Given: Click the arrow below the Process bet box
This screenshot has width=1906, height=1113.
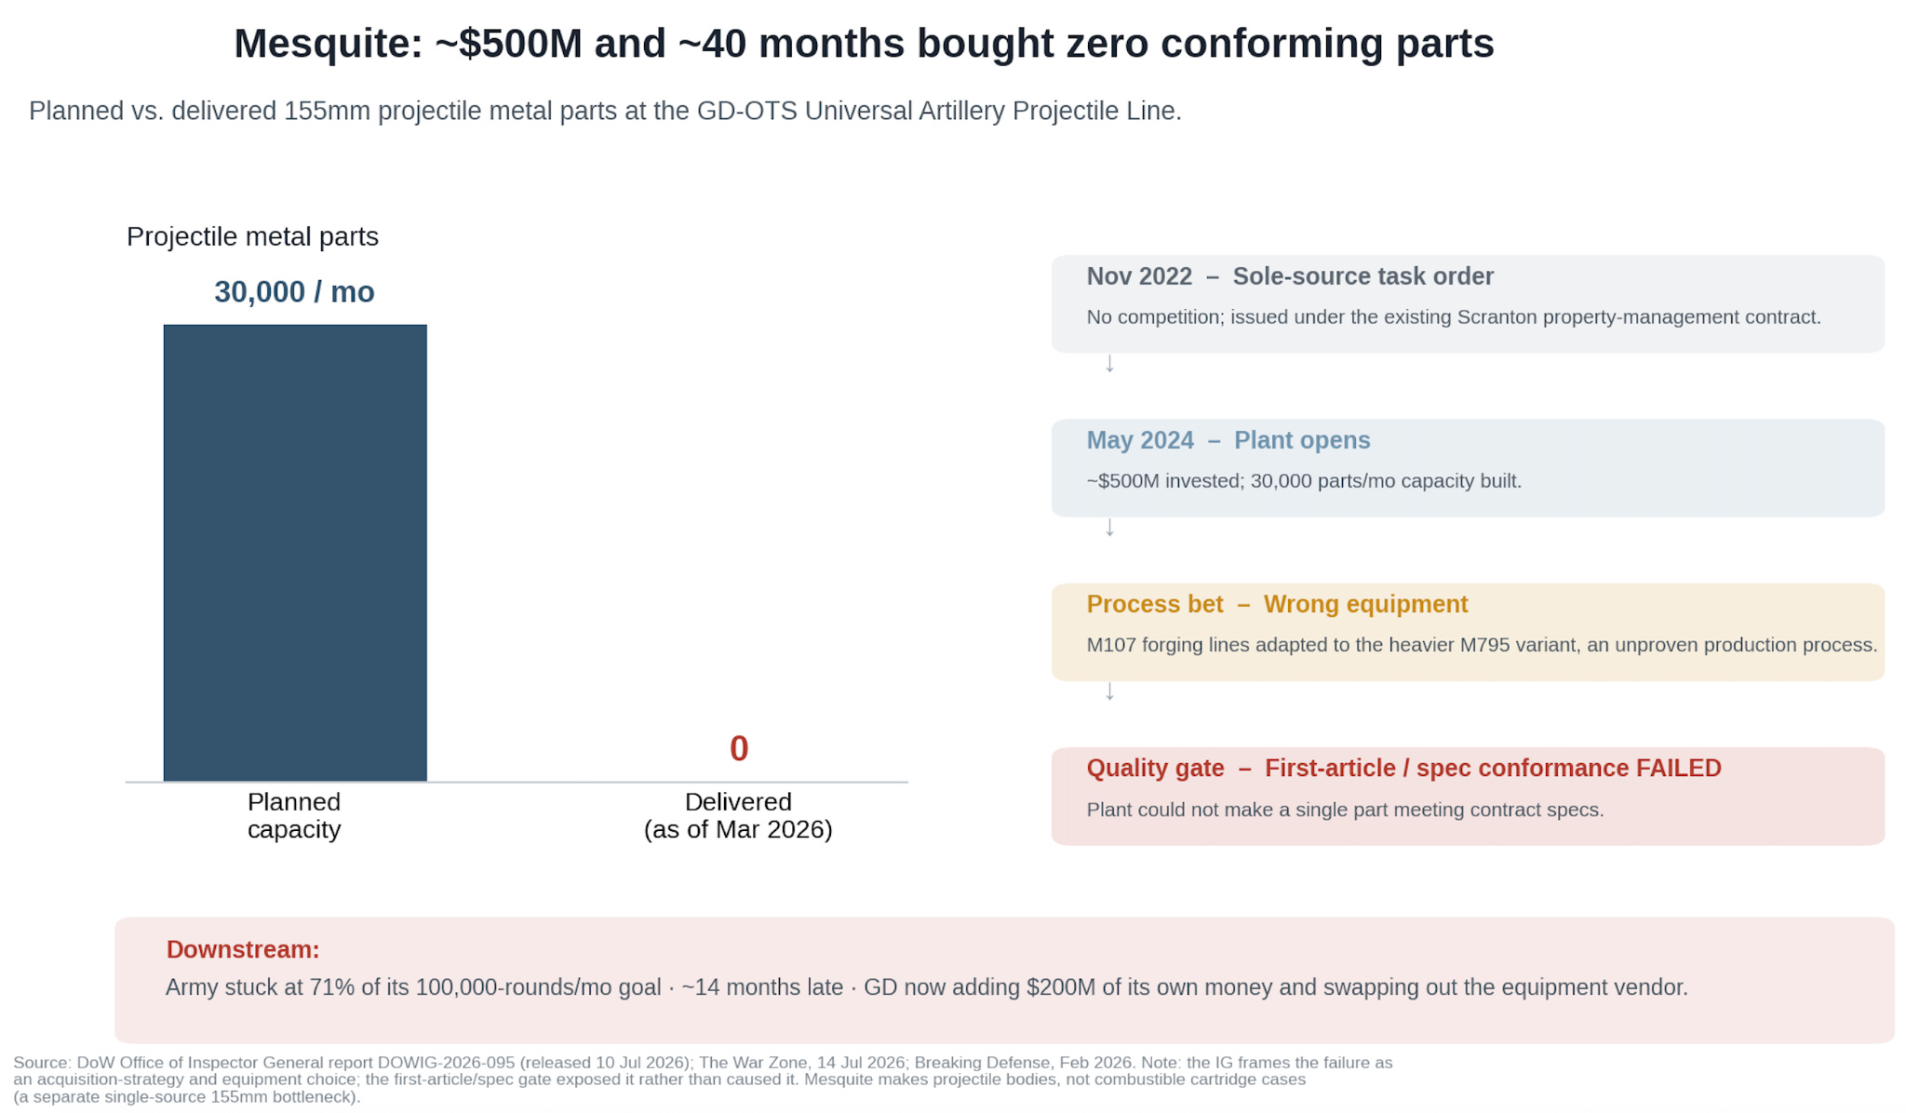Looking at the screenshot, I should tap(1108, 691).
